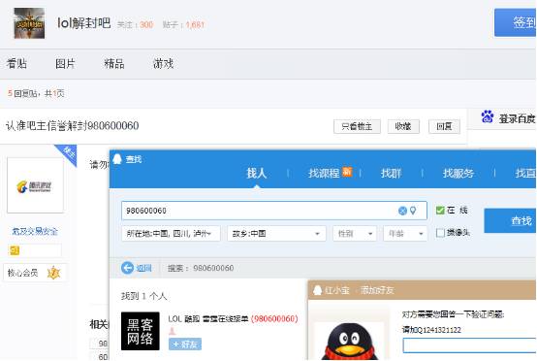Switch to the 看贴 tab
The height and width of the screenshot is (361, 537).
point(16,64)
